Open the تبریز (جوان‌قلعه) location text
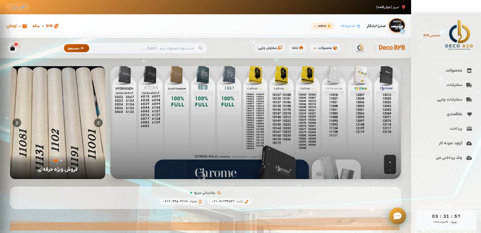The height and width of the screenshot is (233, 481). tap(388, 7)
